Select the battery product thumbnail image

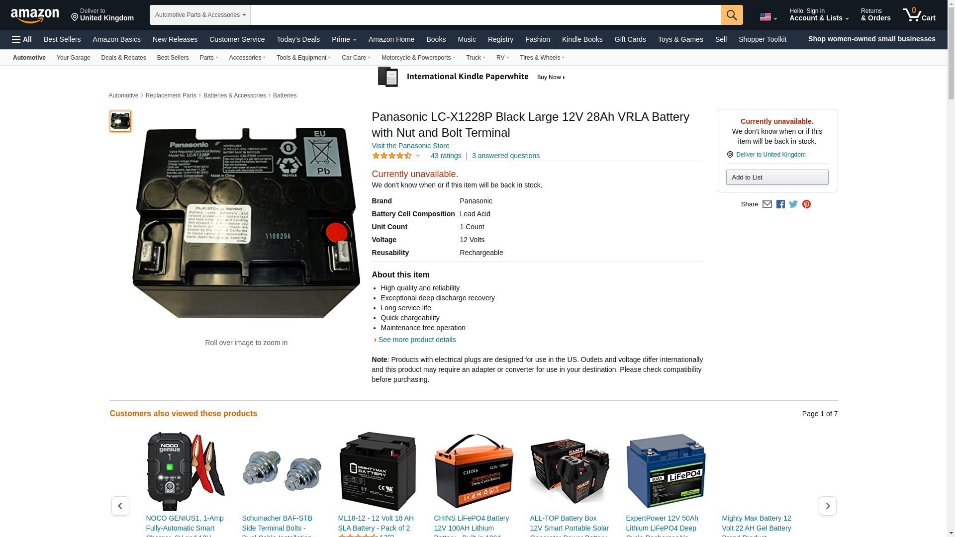120,121
